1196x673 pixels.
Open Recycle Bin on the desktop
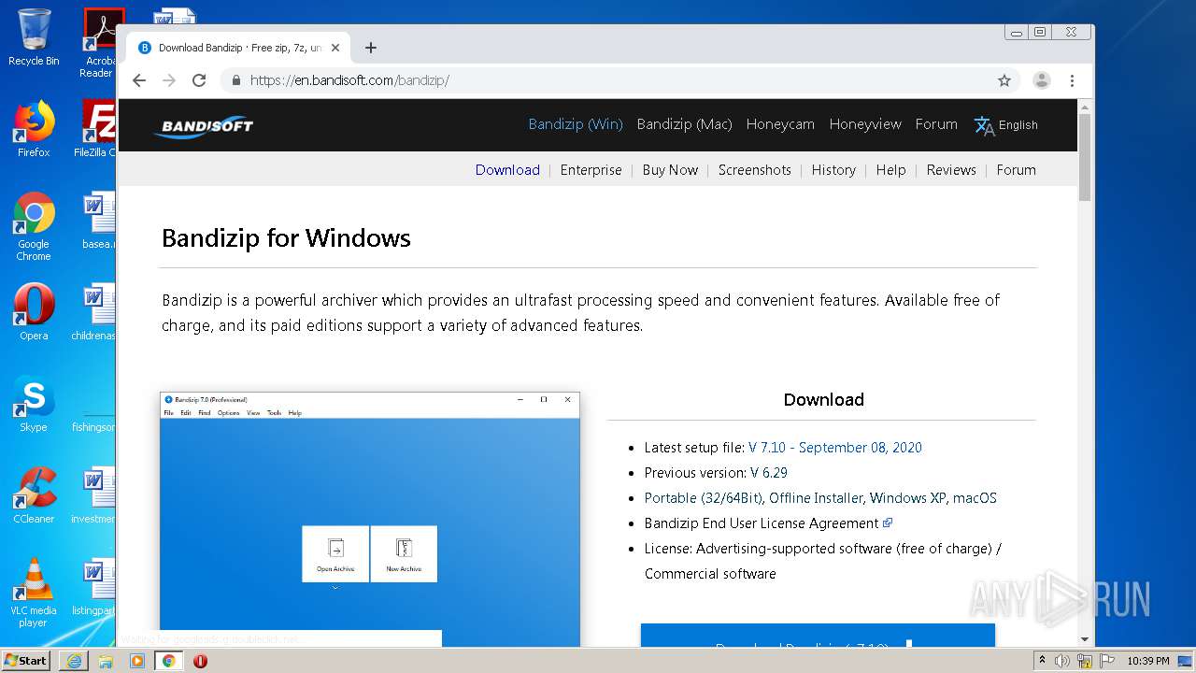click(34, 37)
